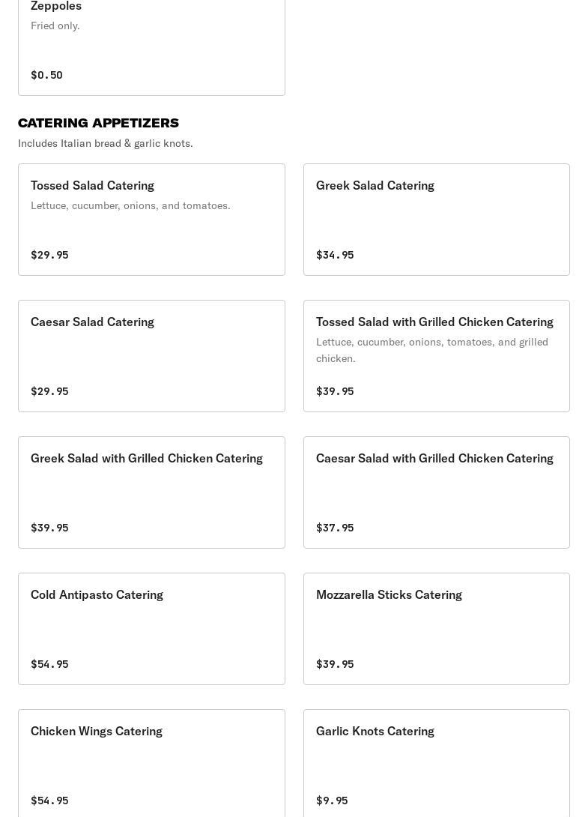Open Greek Salad Catering item
This screenshot has width=588, height=817.
coord(375,185)
